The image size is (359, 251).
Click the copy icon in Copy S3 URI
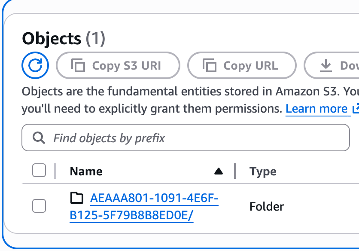pos(78,66)
